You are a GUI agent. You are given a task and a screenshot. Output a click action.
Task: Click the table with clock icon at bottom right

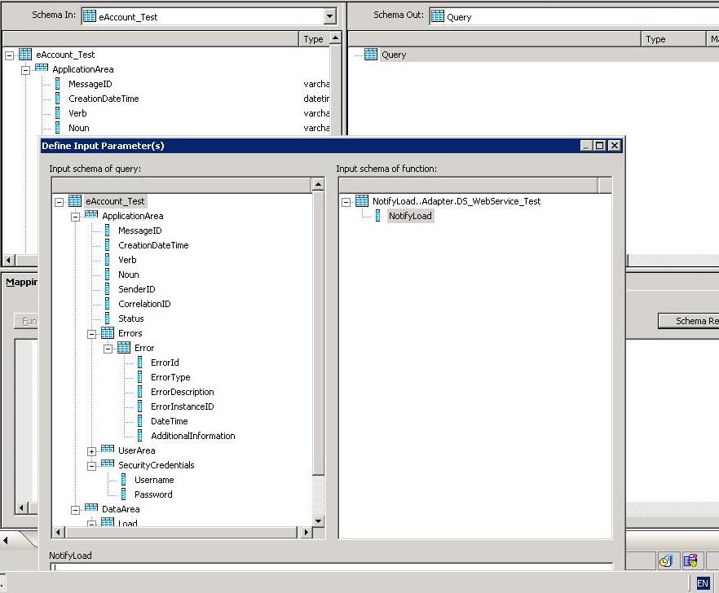point(690,560)
